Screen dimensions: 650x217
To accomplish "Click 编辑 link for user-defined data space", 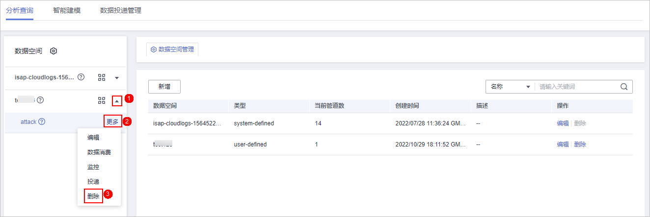I will pyautogui.click(x=563, y=145).
